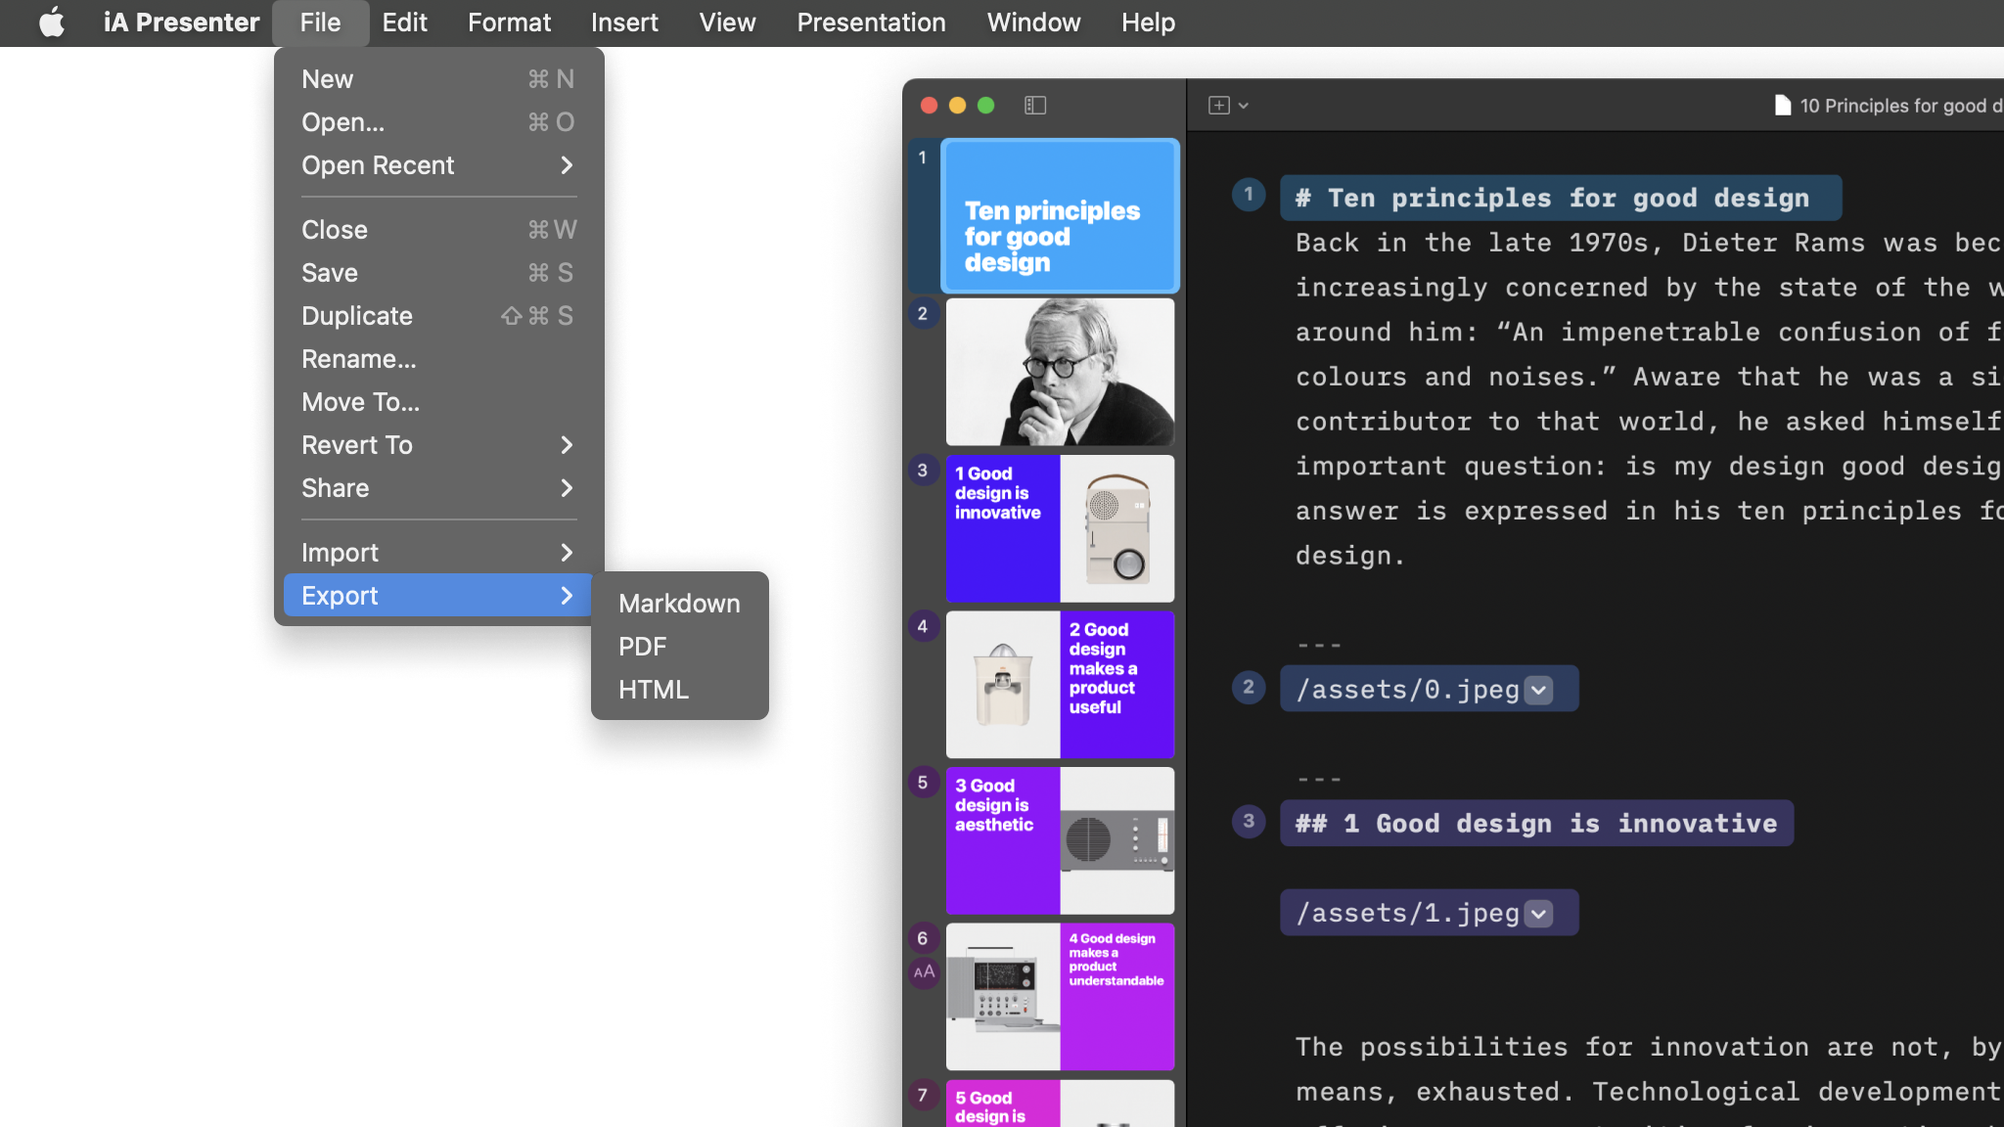Screen dimensions: 2004x1127
Task: Choose Duplicate from the File menu
Action: tap(438, 316)
